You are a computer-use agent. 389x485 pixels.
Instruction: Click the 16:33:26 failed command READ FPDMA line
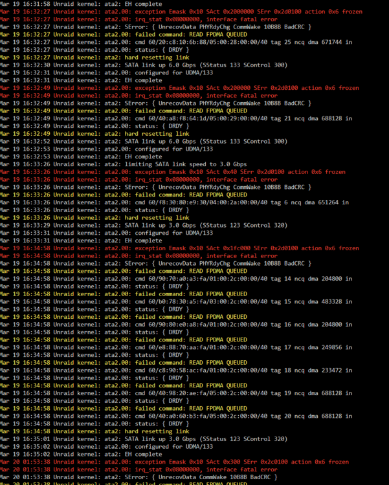(x=124, y=195)
